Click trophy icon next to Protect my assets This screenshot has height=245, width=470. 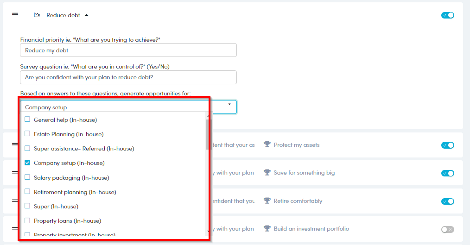pos(267,145)
